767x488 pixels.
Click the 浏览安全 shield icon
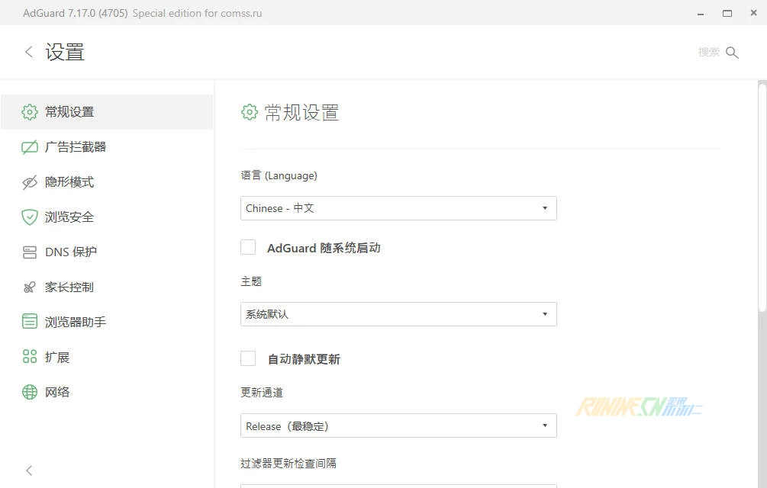click(x=30, y=217)
